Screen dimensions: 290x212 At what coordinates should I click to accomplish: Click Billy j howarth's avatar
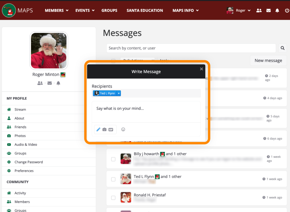pos(126,159)
